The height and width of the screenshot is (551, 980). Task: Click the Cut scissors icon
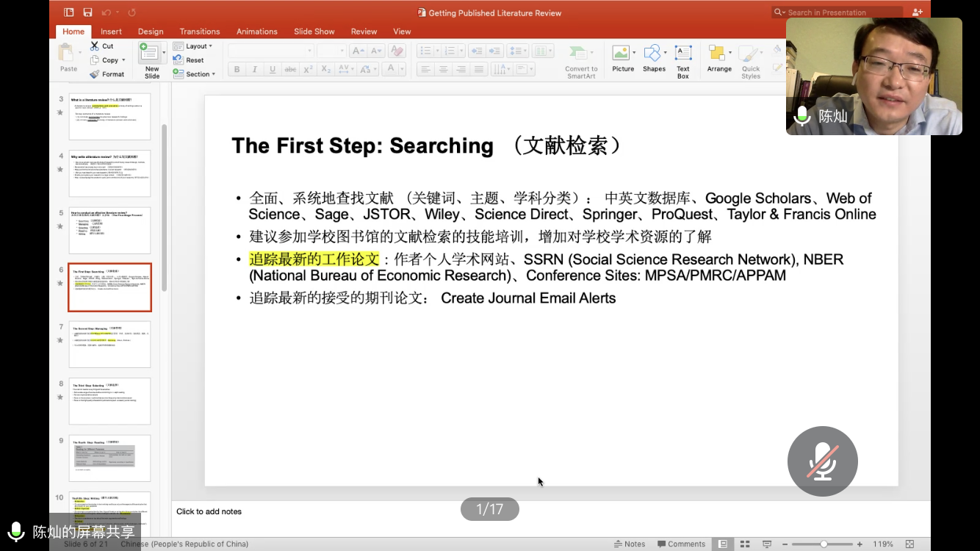[x=95, y=46]
